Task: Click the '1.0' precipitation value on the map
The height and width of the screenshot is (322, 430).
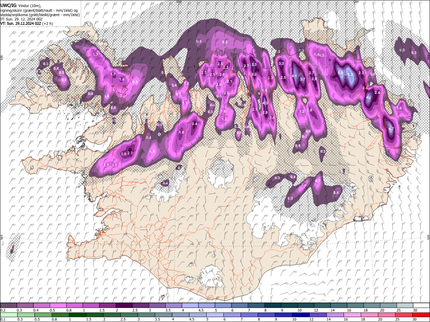Action: [223, 111]
